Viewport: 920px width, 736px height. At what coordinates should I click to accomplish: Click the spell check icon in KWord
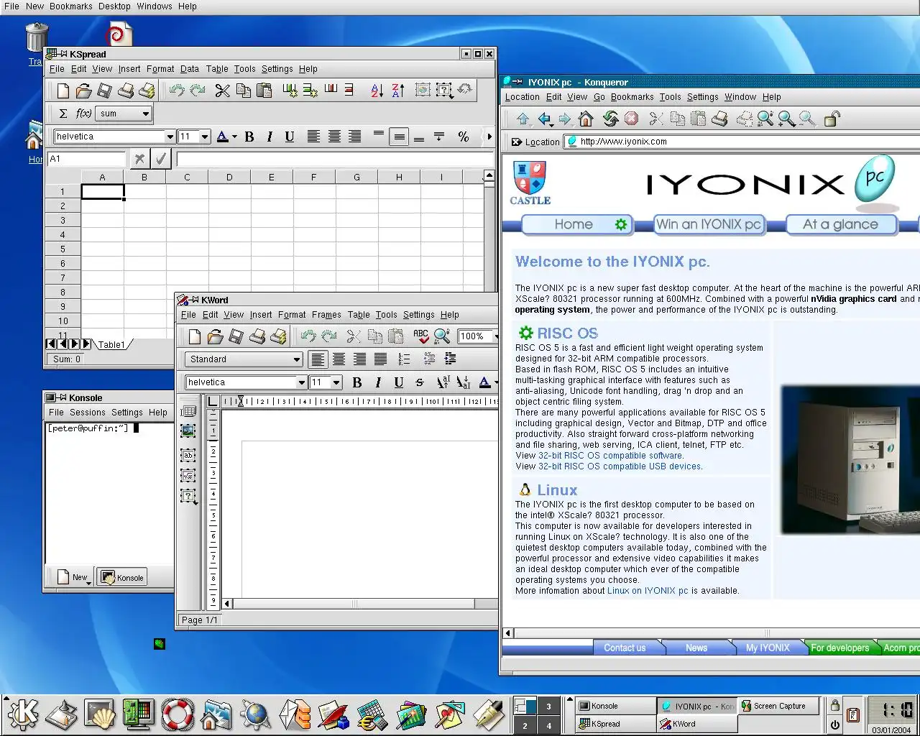pos(420,336)
